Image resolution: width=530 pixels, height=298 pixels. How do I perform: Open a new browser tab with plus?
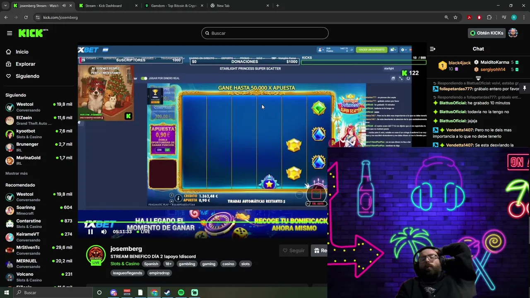tap(277, 6)
